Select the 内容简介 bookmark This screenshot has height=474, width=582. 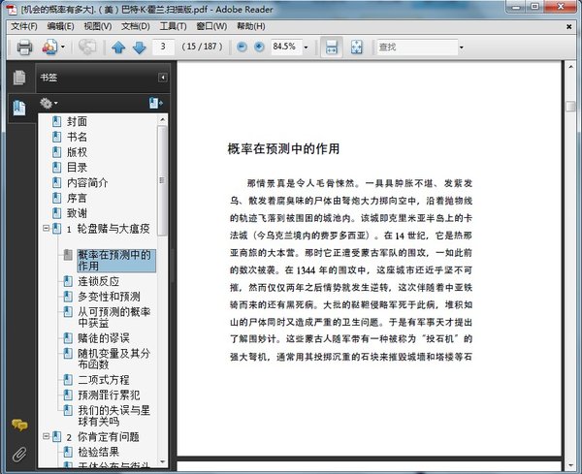point(87,182)
